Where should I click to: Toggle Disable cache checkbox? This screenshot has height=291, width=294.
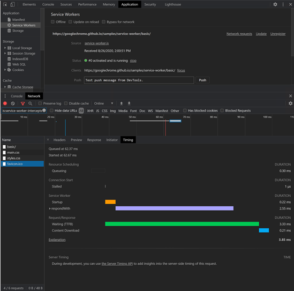click(x=66, y=103)
